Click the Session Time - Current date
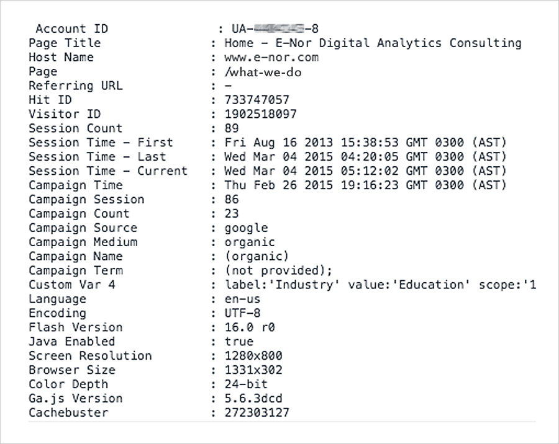Image resolution: width=559 pixels, height=444 pixels. click(365, 171)
